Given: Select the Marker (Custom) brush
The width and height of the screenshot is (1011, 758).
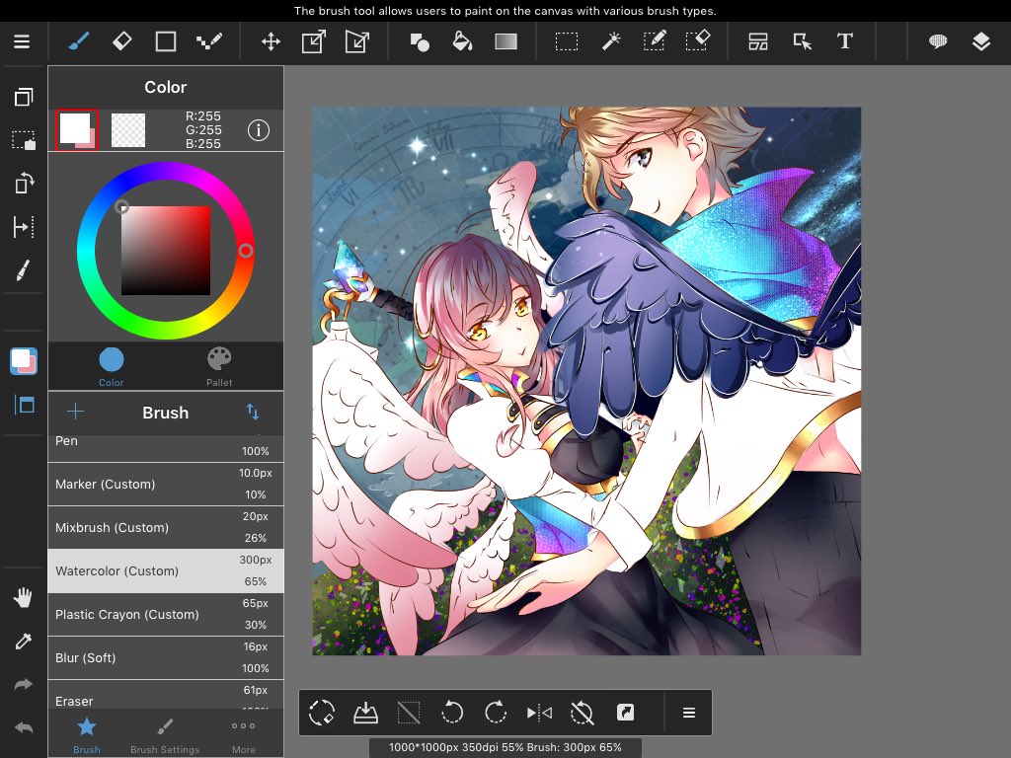Looking at the screenshot, I should pyautogui.click(x=166, y=484).
